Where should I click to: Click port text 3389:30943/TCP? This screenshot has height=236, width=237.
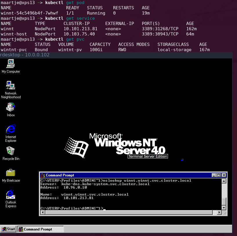(160, 34)
